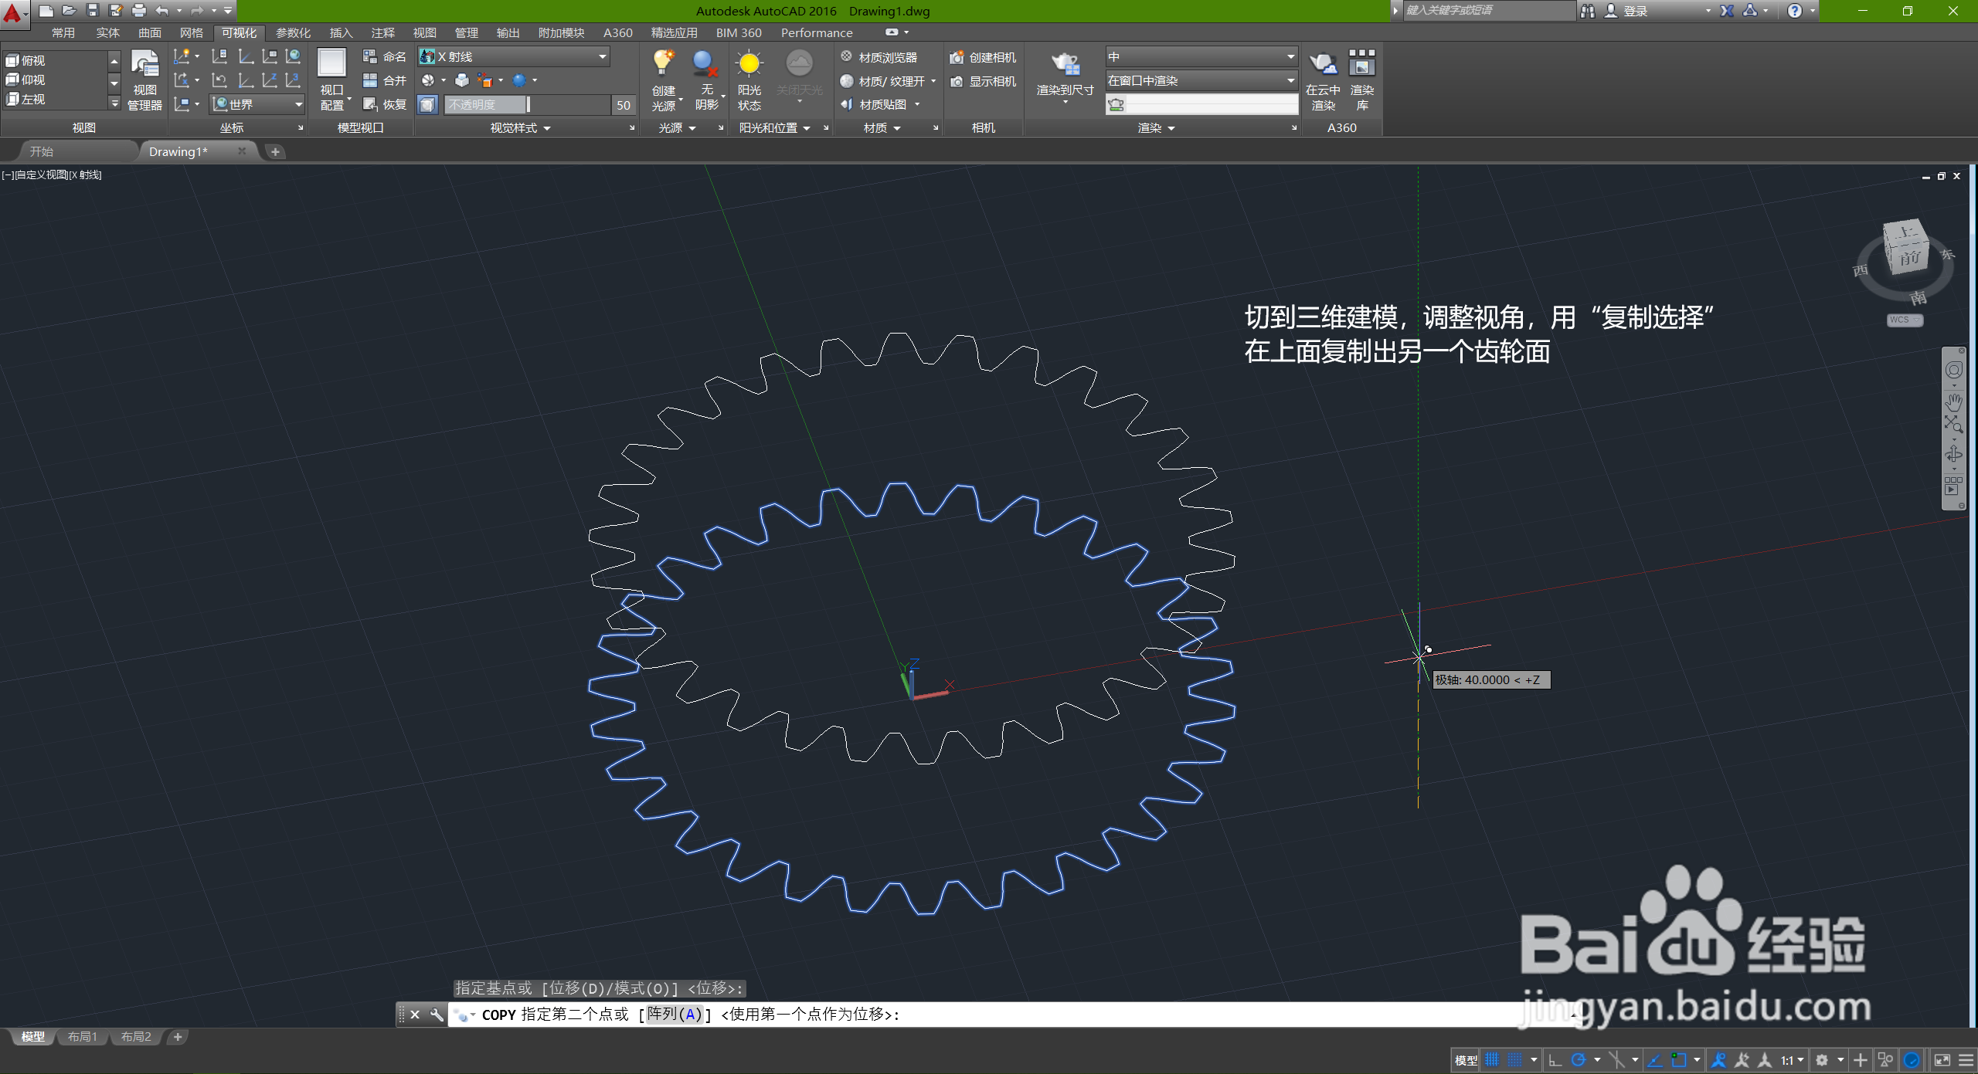The width and height of the screenshot is (1978, 1074).
Task: Expand the X-ray (X 射线) visual style dropdown
Action: pos(602,56)
